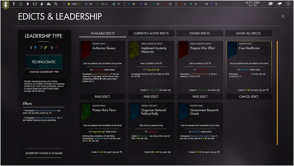Image resolution: width=294 pixels, height=166 pixels.
Task: Click the humanoid figure icon in top bar
Action: point(14,4)
